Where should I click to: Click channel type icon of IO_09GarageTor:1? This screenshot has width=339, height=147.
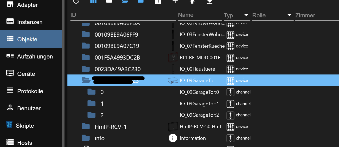pyautogui.click(x=230, y=103)
